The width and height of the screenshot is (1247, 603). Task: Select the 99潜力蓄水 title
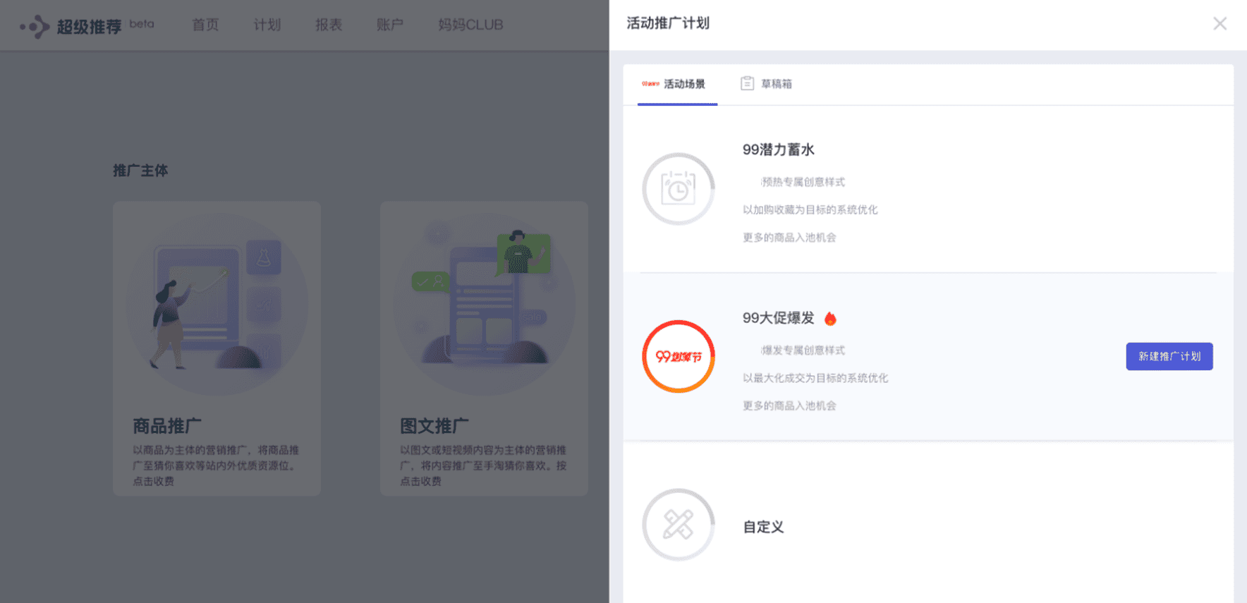click(779, 150)
